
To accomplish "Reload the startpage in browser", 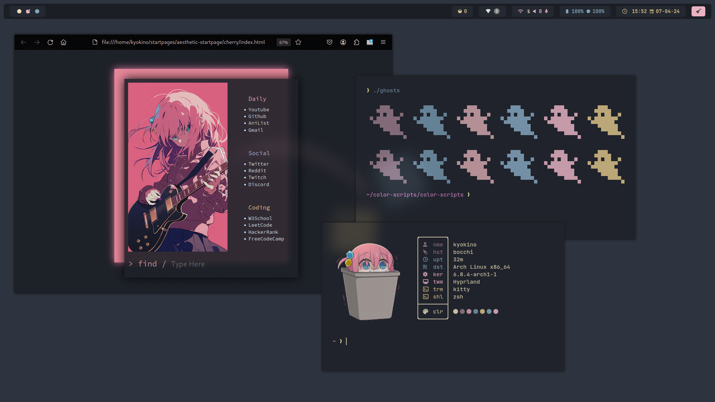I will click(x=50, y=42).
